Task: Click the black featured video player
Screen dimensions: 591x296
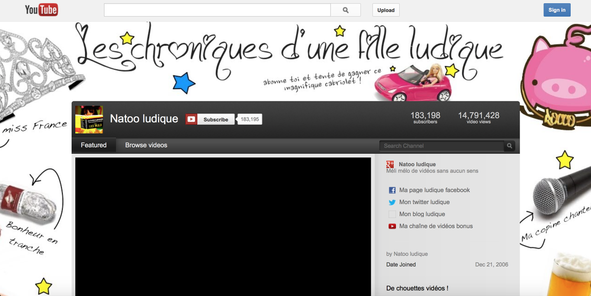Action: tap(223, 227)
